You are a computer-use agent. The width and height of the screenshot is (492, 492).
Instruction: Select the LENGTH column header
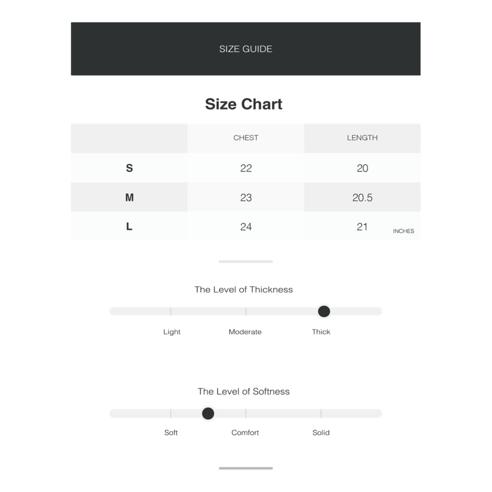click(x=362, y=138)
